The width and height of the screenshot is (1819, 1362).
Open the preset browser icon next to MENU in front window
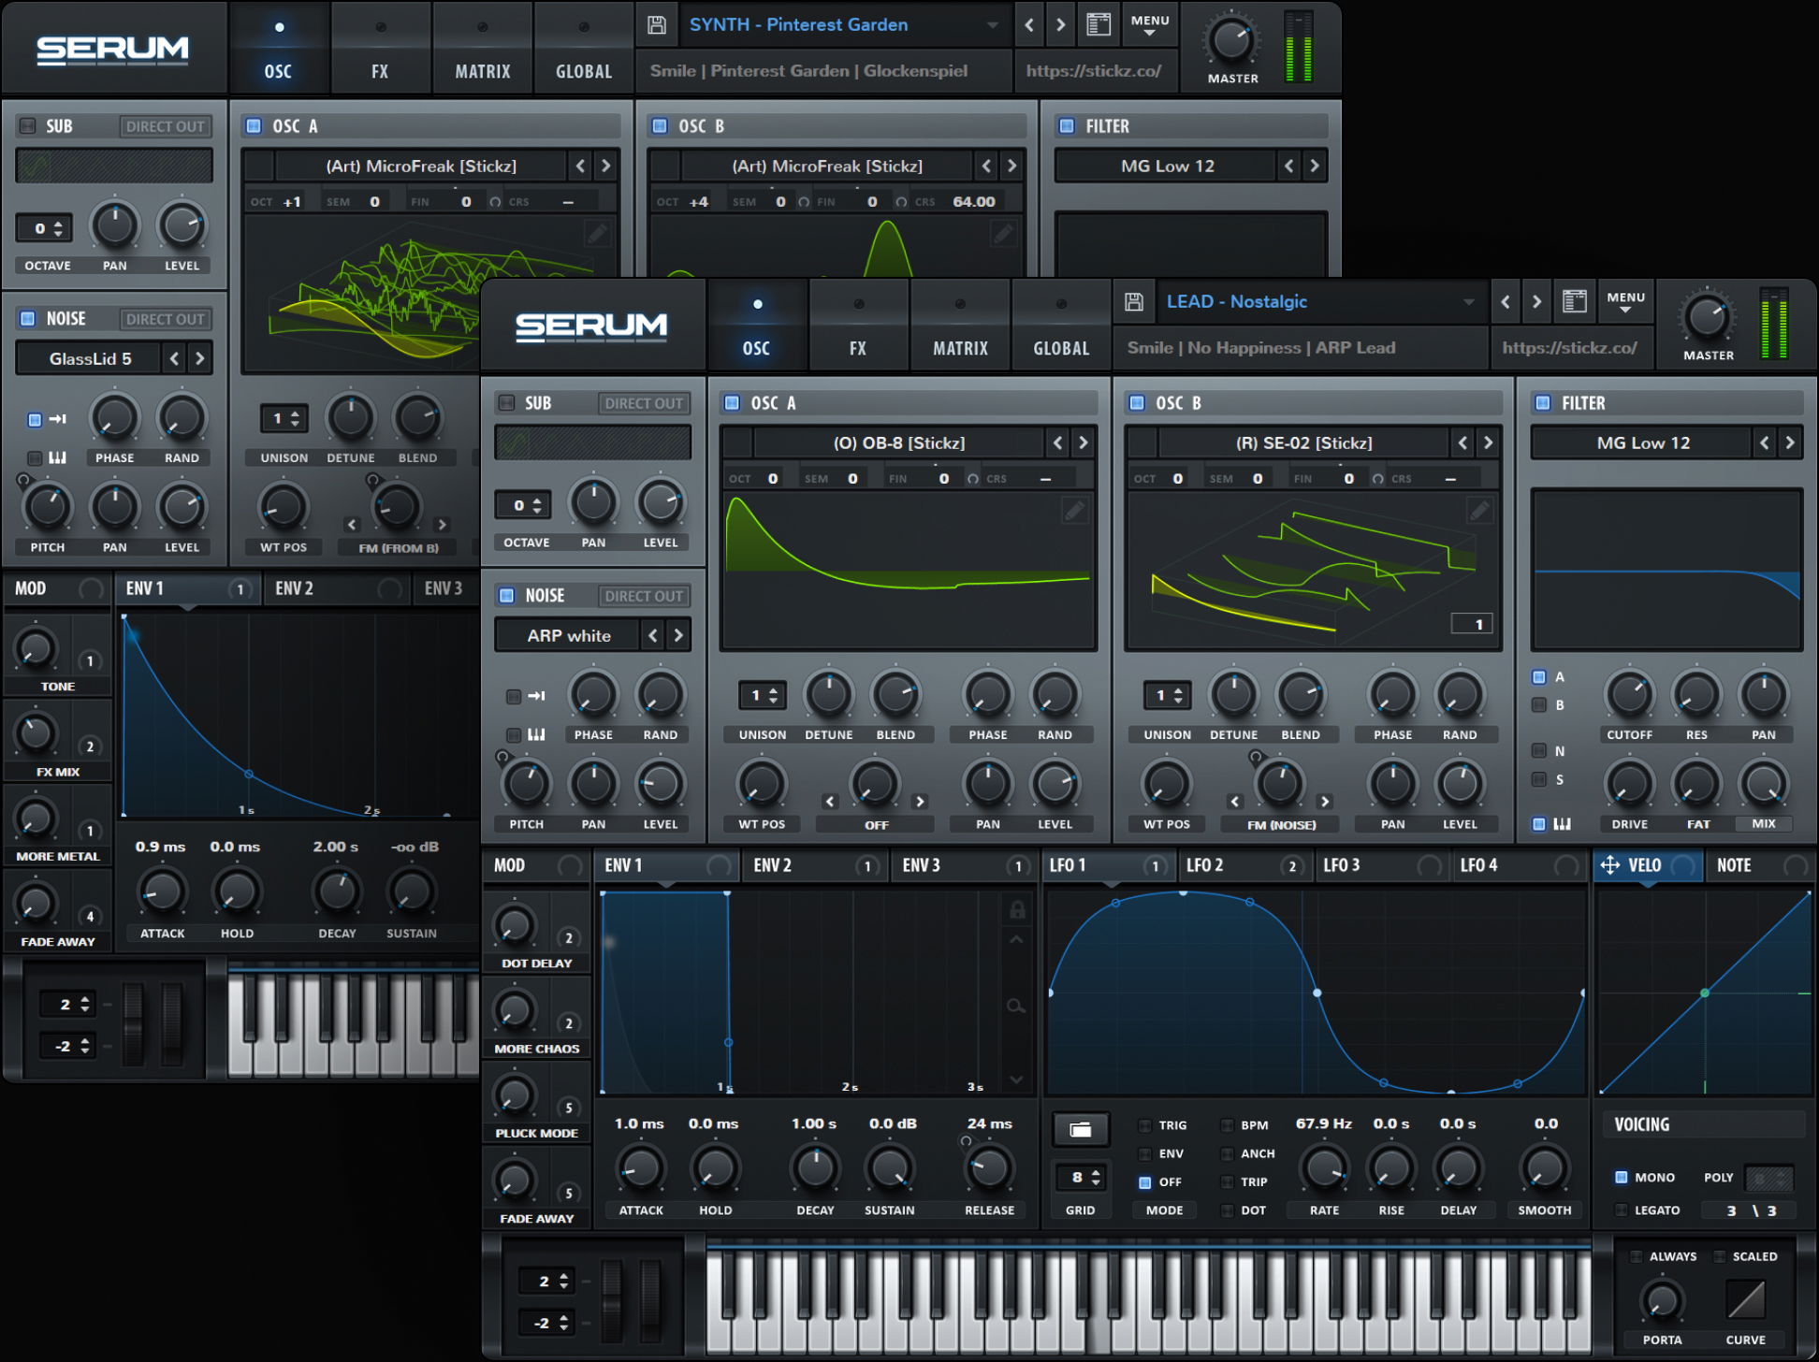pos(1575,301)
